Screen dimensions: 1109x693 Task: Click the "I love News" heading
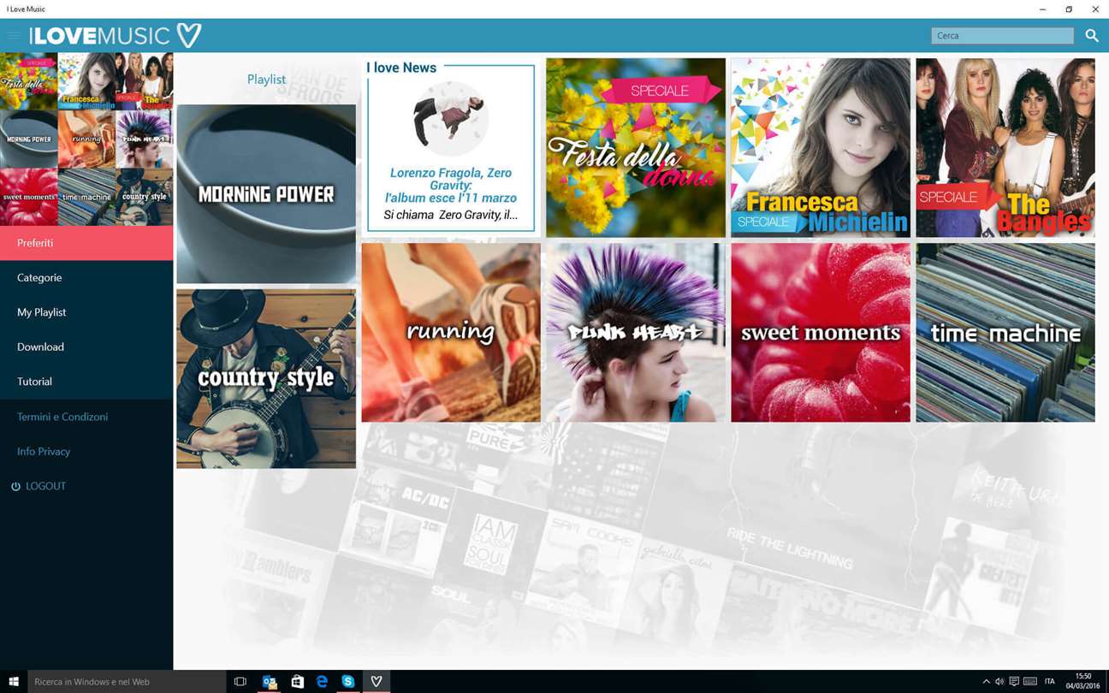click(x=401, y=68)
